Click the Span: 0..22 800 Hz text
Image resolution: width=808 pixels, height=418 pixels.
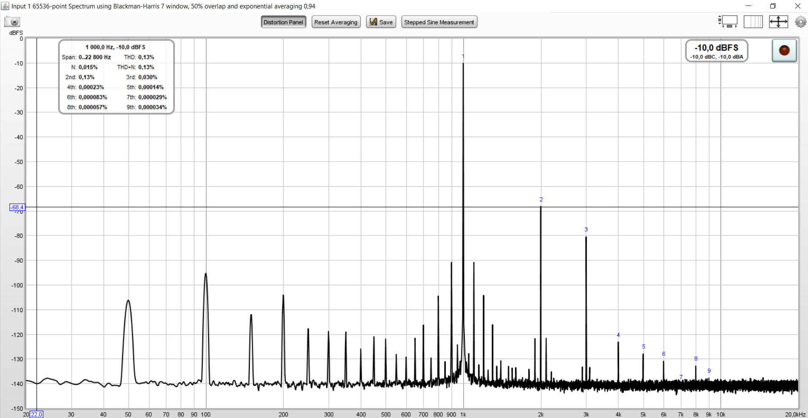click(x=86, y=57)
